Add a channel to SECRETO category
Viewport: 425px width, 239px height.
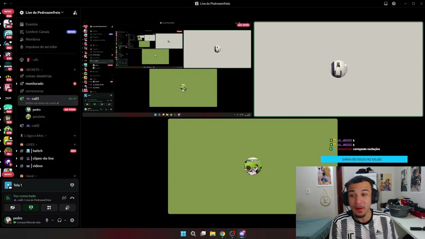pyautogui.click(x=75, y=70)
